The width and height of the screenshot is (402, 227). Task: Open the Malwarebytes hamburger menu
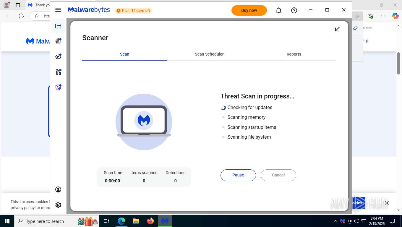click(58, 10)
